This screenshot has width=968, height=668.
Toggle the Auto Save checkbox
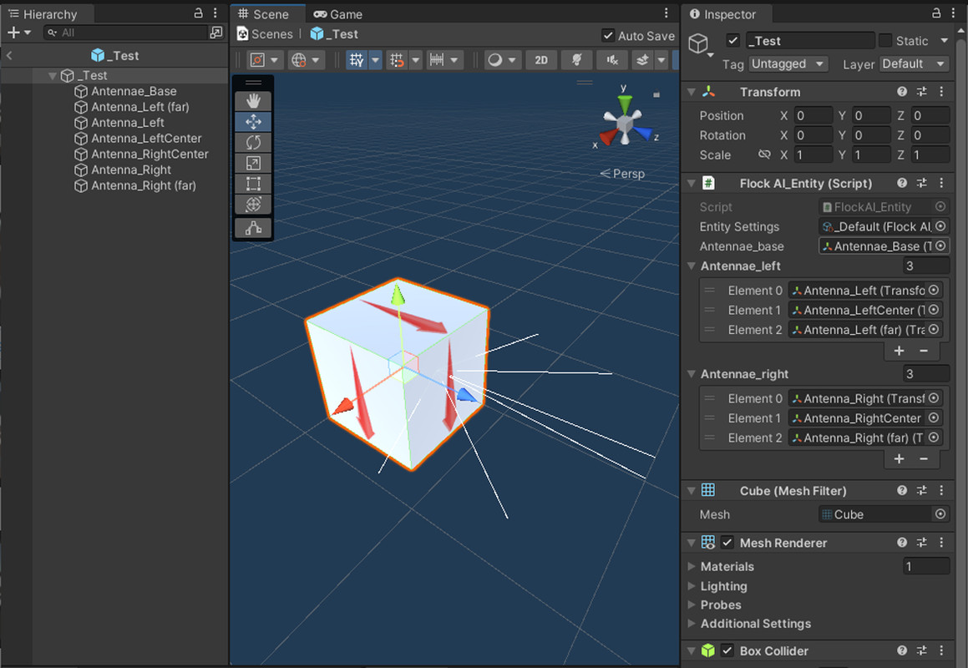tap(608, 36)
